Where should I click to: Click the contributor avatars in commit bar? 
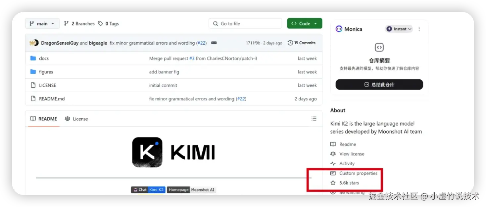click(x=34, y=43)
